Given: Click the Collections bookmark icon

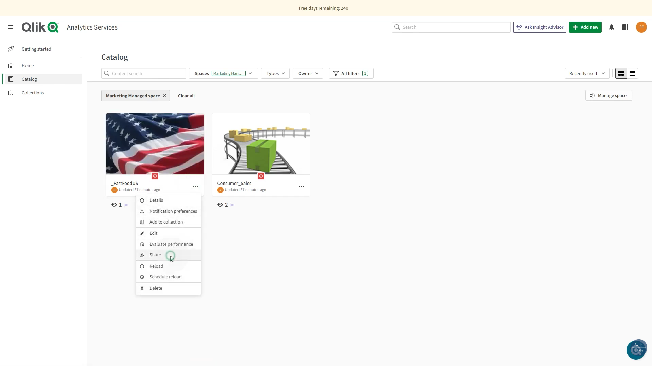Looking at the screenshot, I should click(11, 93).
